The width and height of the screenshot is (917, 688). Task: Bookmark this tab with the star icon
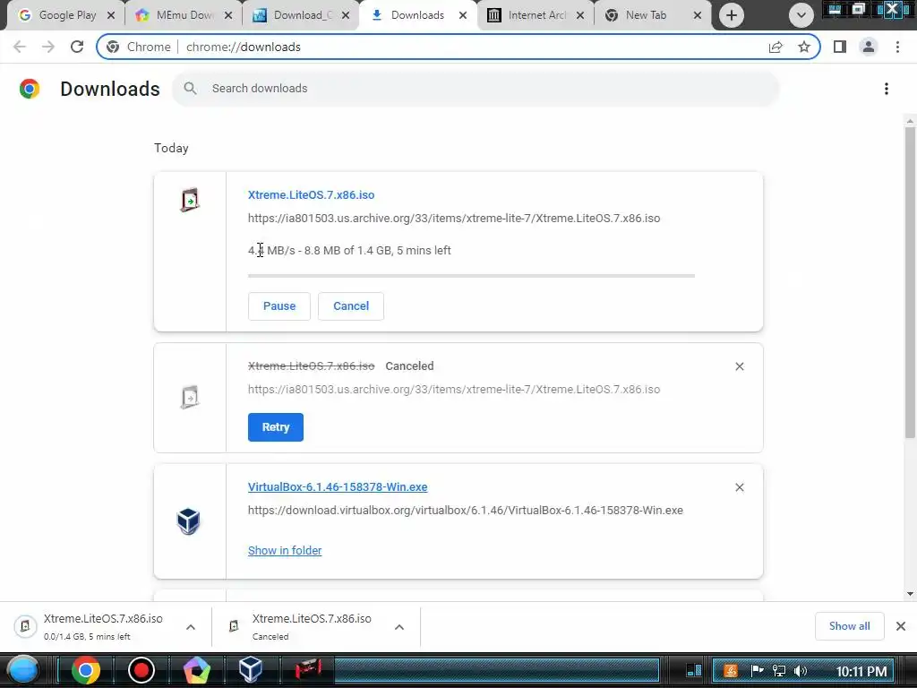804,47
